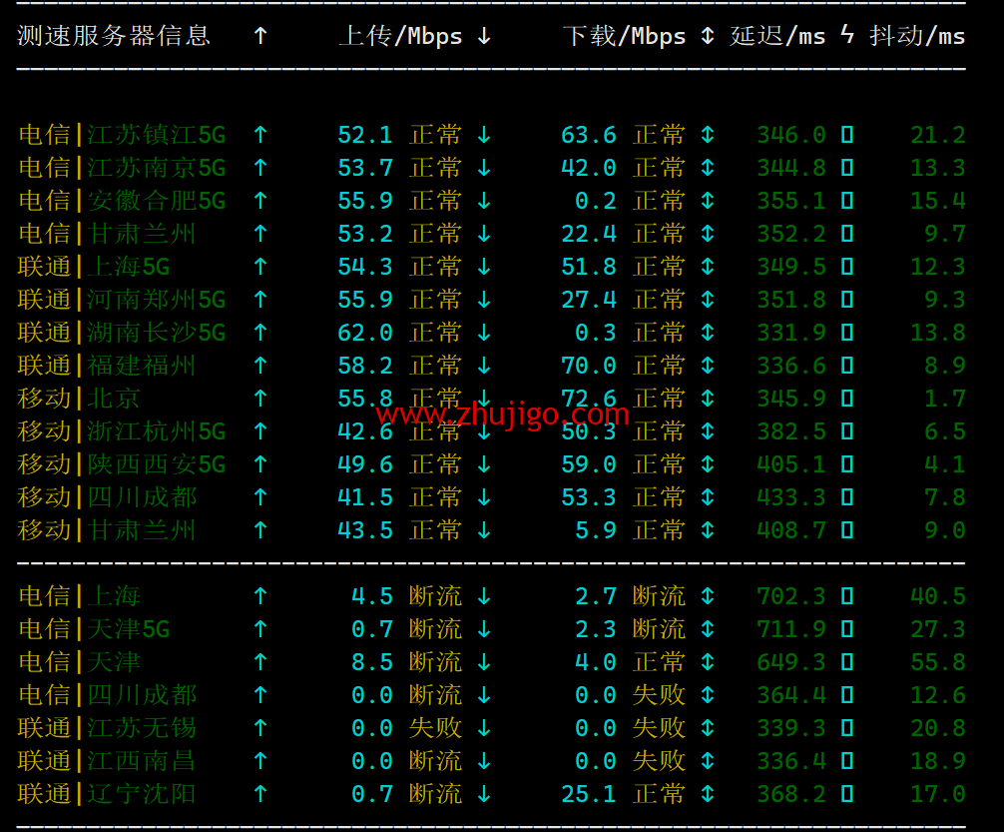Image resolution: width=1004 pixels, height=832 pixels.
Task: Click upload speed value '52.1'
Action: click(x=365, y=135)
